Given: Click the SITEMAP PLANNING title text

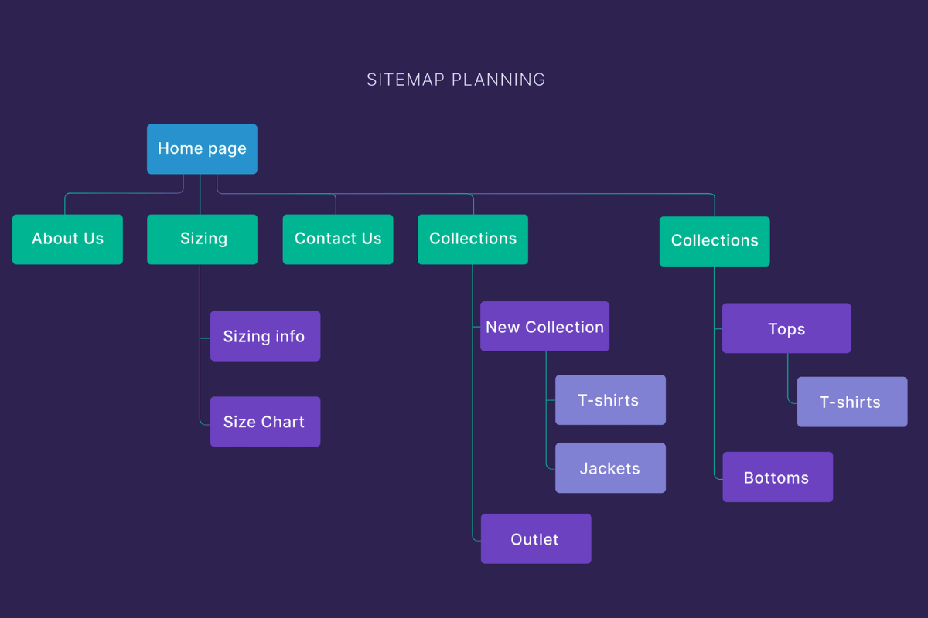Looking at the screenshot, I should 455,80.
